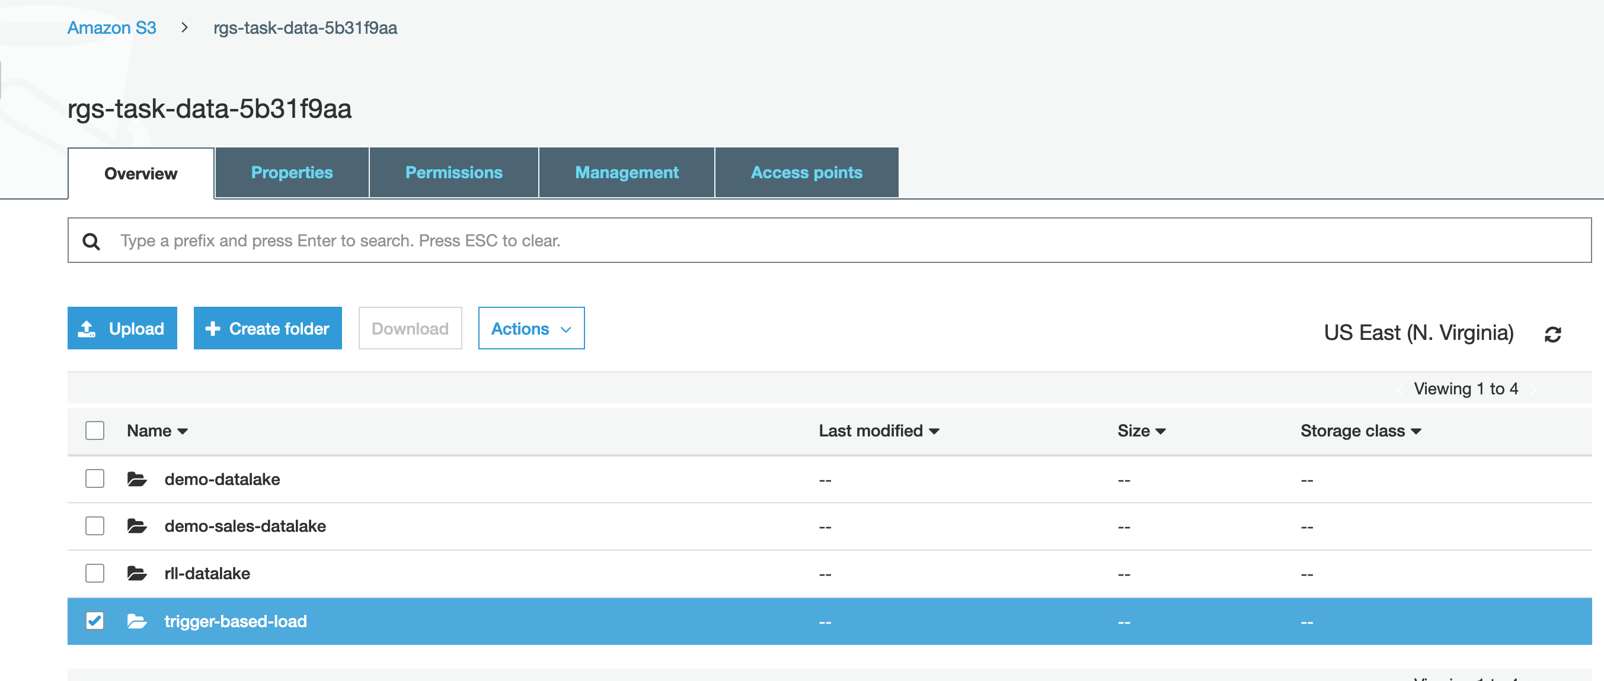
Task: Uncheck the trigger-based-load checkbox
Action: point(95,621)
